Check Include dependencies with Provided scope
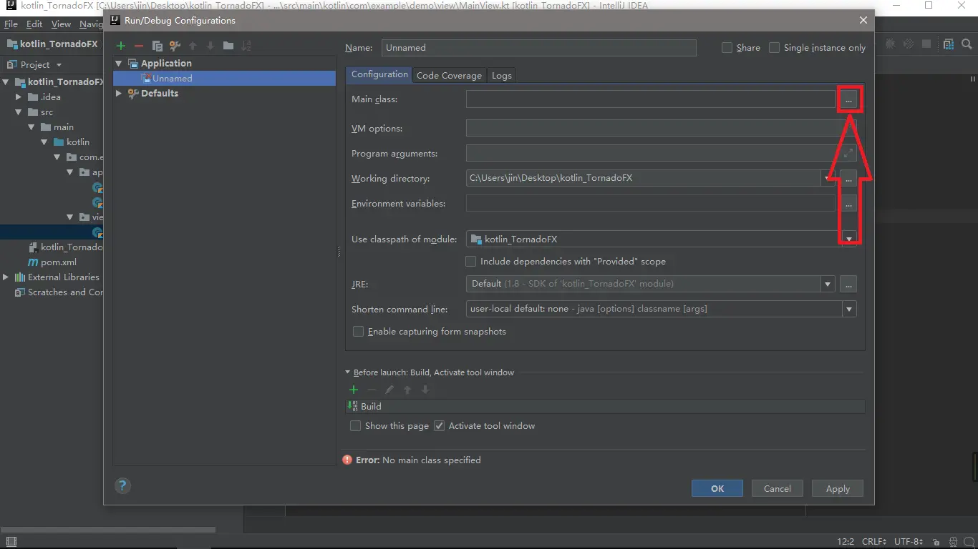The width and height of the screenshot is (978, 549). pyautogui.click(x=470, y=262)
